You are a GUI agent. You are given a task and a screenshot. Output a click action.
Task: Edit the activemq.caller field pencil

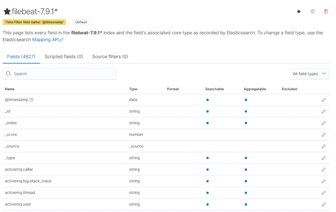pyautogui.click(x=324, y=170)
